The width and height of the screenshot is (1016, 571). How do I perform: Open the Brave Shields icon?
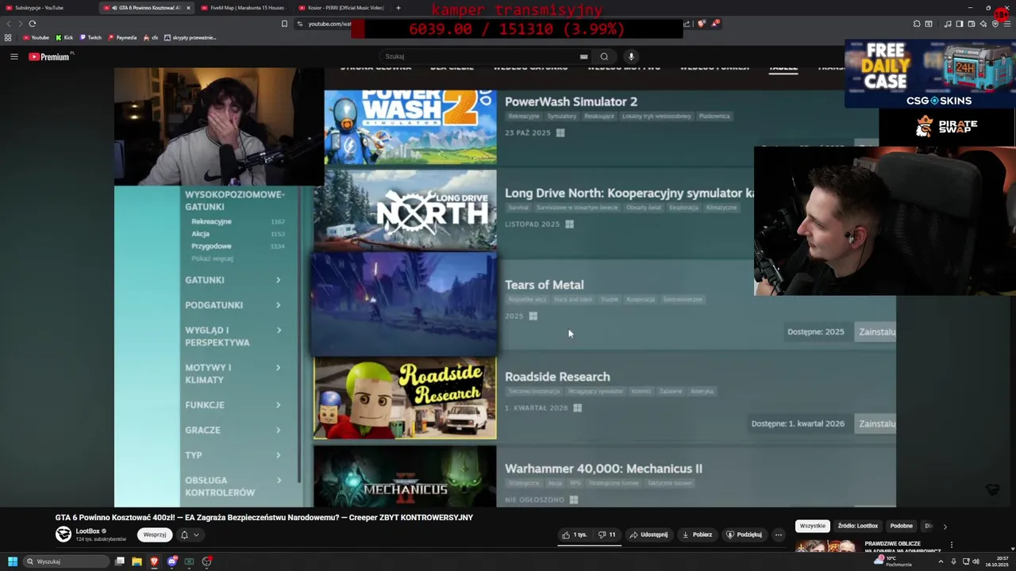pos(702,24)
